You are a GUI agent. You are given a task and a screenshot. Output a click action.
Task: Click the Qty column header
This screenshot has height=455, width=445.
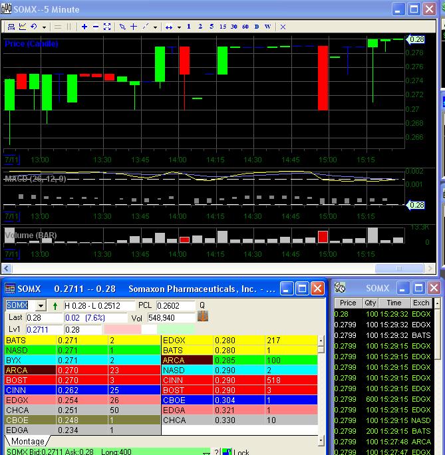tap(370, 303)
